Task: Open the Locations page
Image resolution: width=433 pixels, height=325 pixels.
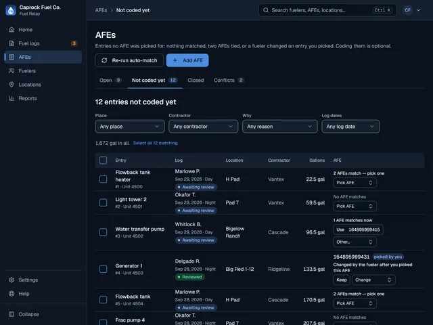Action: (x=43, y=85)
